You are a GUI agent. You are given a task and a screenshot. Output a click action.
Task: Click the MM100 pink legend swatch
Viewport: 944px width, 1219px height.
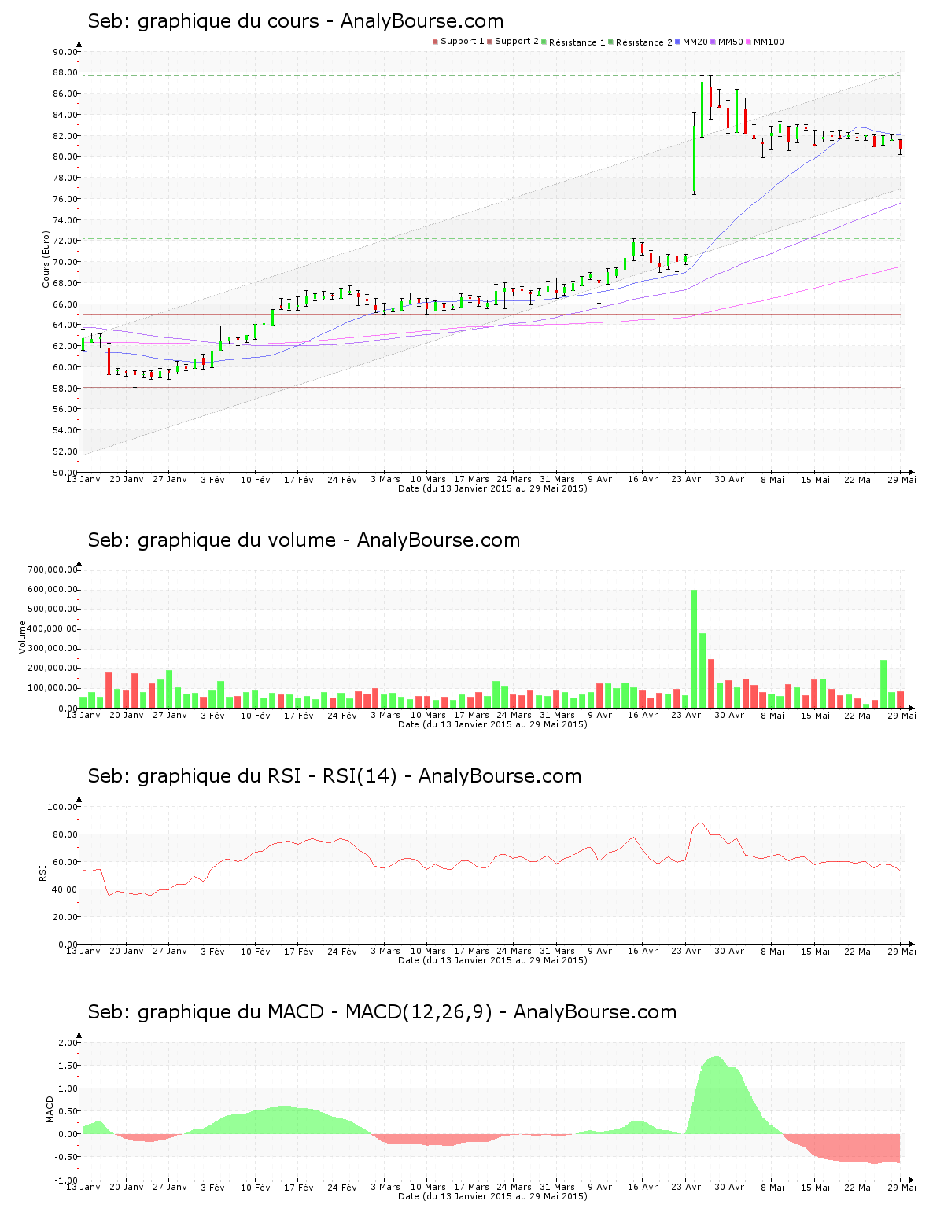point(748,42)
